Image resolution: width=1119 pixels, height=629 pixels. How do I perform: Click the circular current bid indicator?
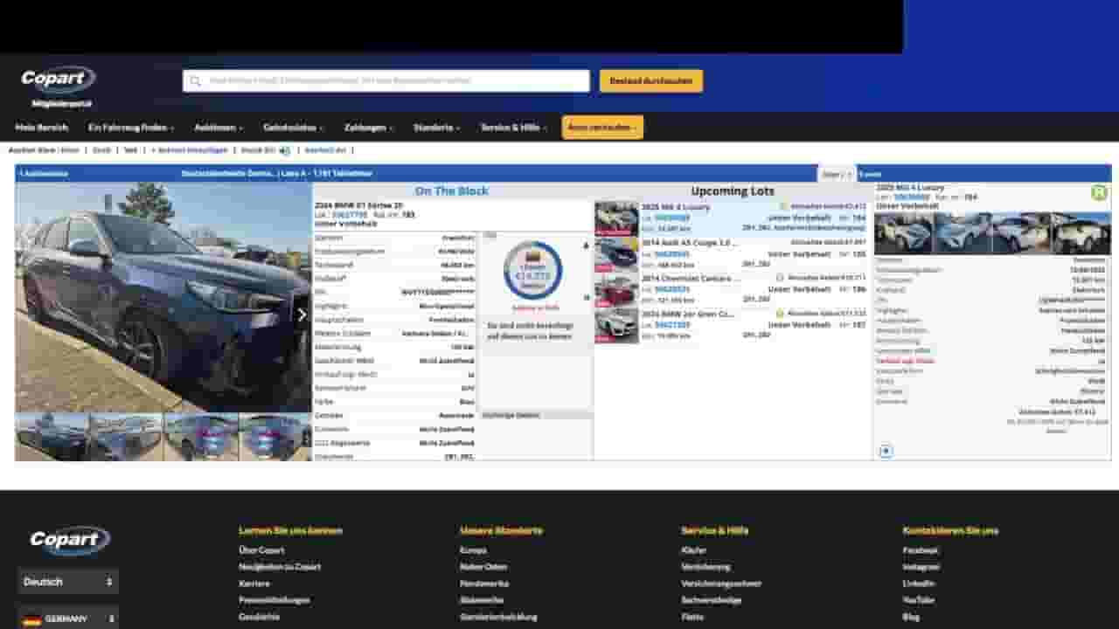533,271
